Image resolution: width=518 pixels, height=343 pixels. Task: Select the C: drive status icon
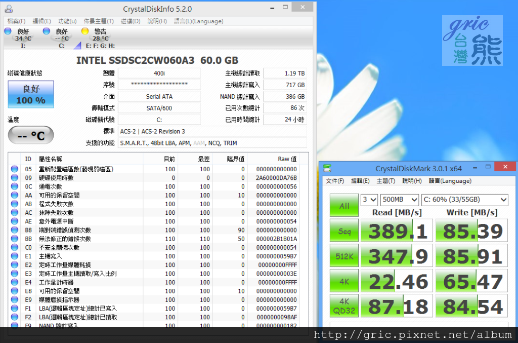point(47,31)
